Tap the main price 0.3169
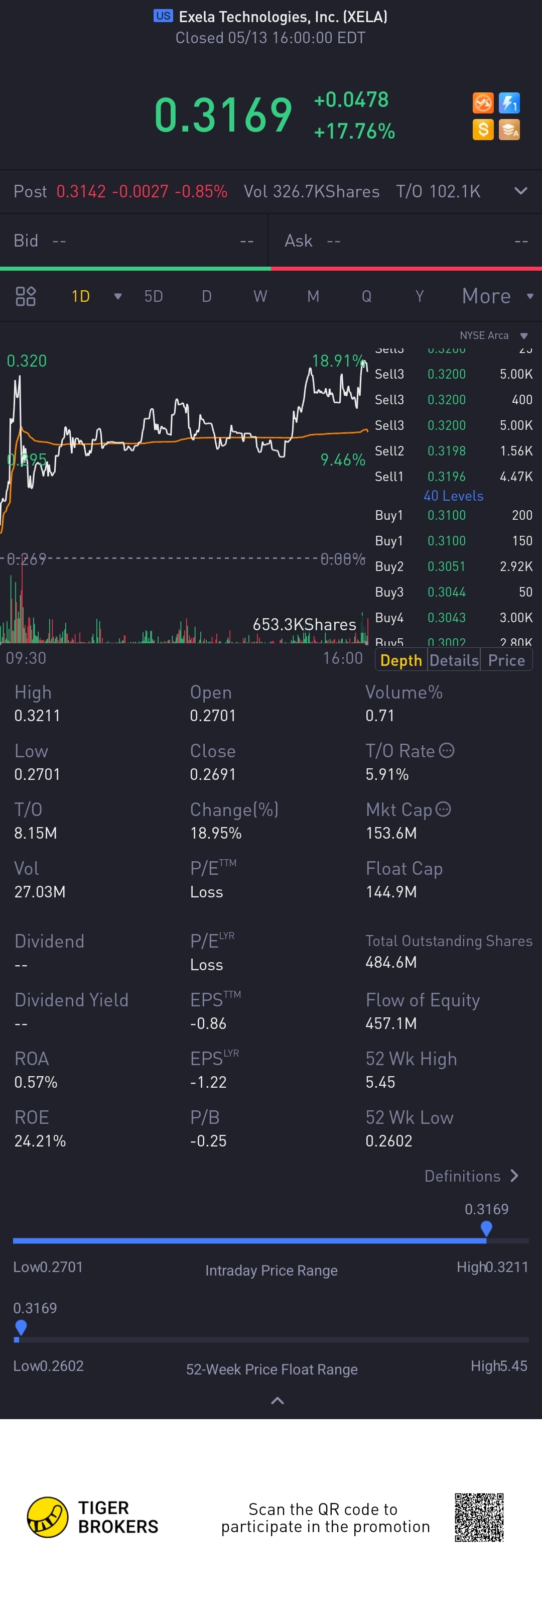Image resolution: width=542 pixels, height=1616 pixels. pyautogui.click(x=223, y=115)
